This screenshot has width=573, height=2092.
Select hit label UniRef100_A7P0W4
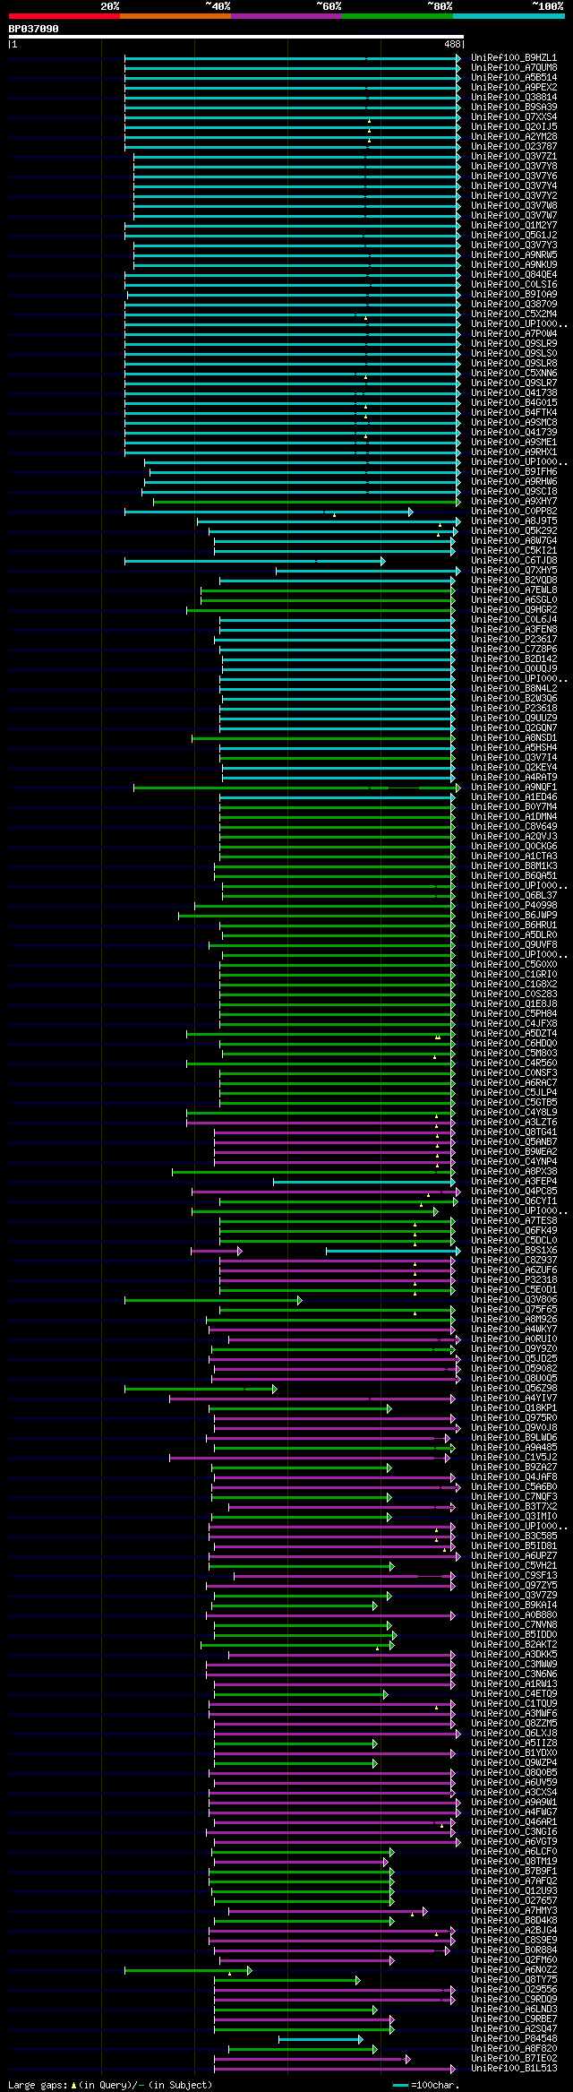pos(514,334)
